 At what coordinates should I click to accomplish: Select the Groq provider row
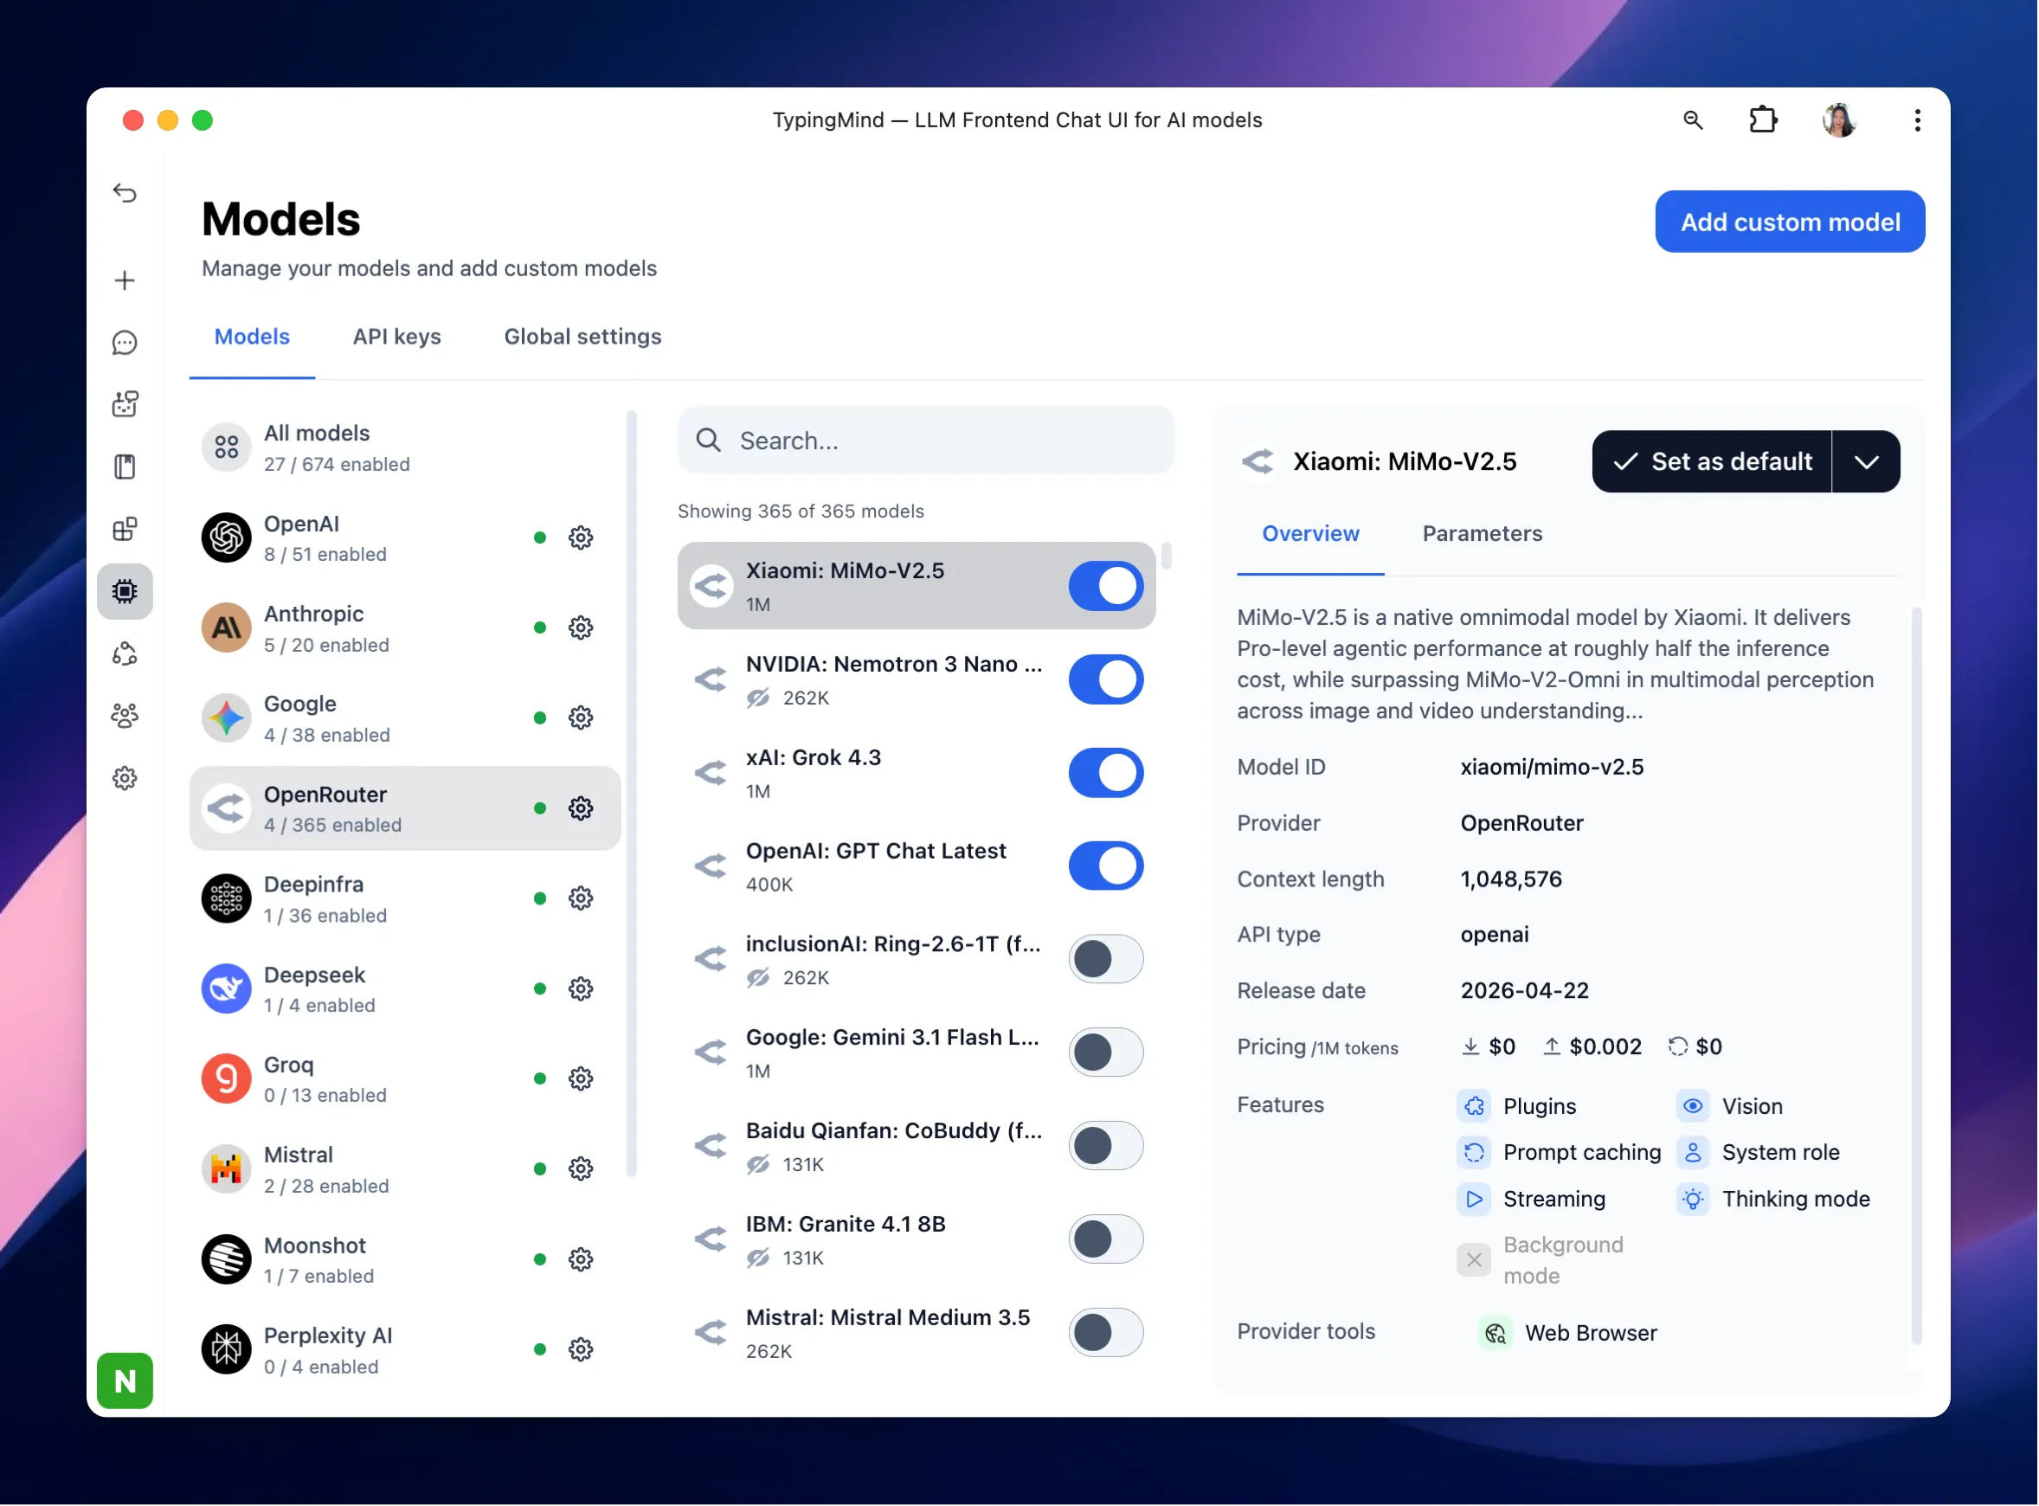tap(405, 1079)
